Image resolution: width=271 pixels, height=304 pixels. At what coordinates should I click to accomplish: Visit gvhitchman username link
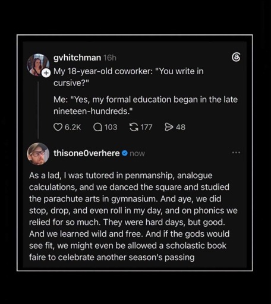point(77,58)
